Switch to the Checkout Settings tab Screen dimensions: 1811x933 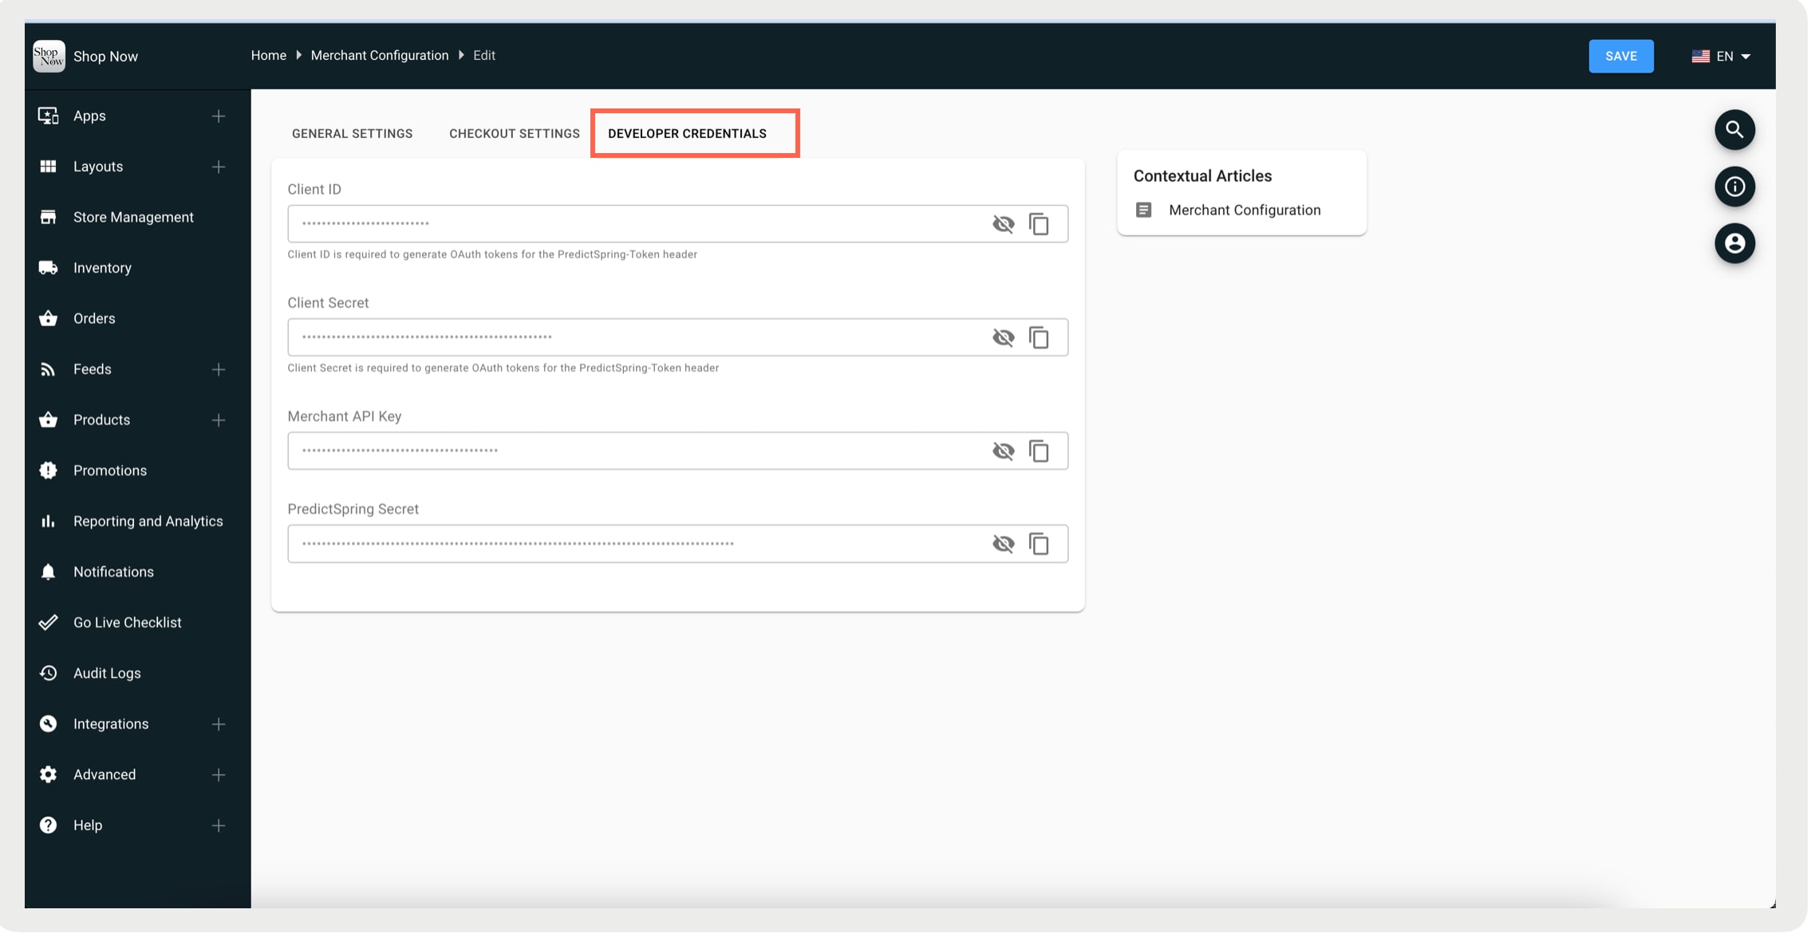514,133
